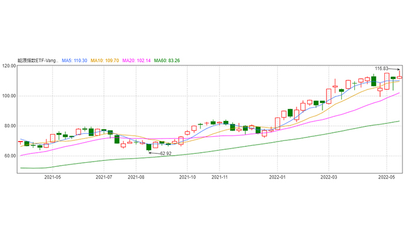Select the 2022-05 date axis label
This screenshot has width=406, height=235.
[x=386, y=176]
